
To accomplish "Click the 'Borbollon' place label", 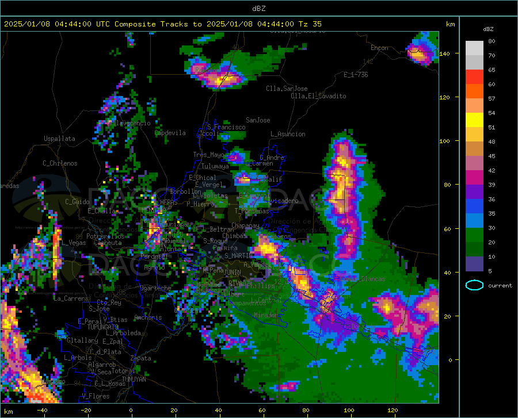I will coord(186,191).
